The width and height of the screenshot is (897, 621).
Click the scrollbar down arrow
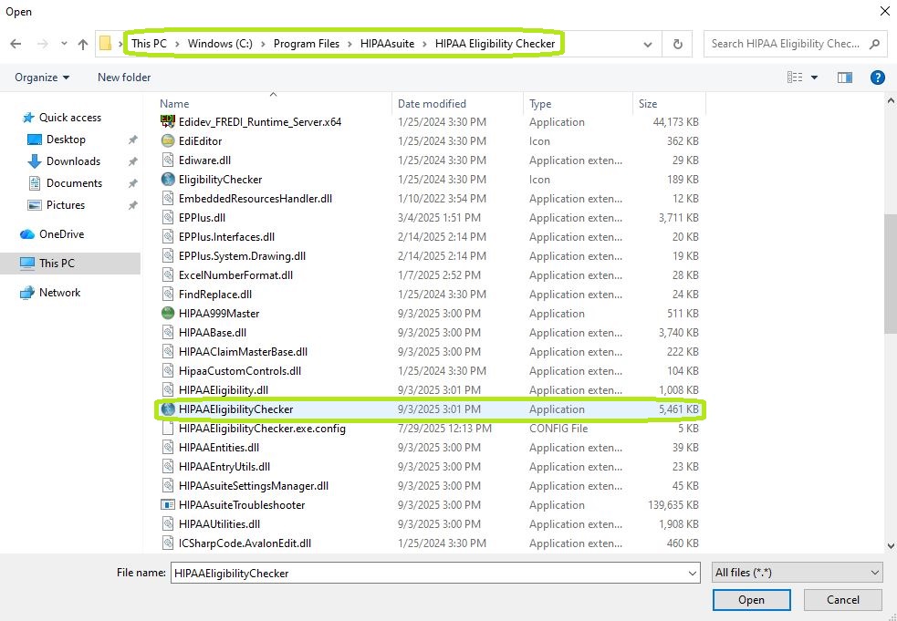click(891, 546)
